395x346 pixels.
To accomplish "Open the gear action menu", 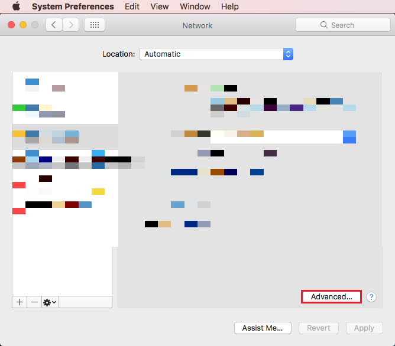I will (x=50, y=302).
